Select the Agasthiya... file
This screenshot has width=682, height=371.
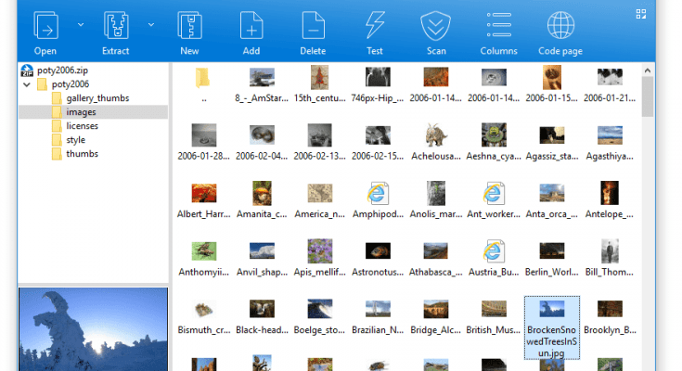(x=610, y=142)
